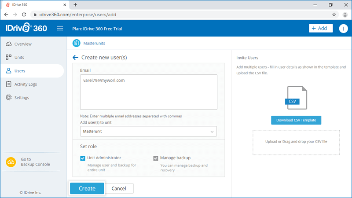The height and width of the screenshot is (198, 352).
Task: Toggle the hamburger menu icon
Action: click(x=60, y=28)
